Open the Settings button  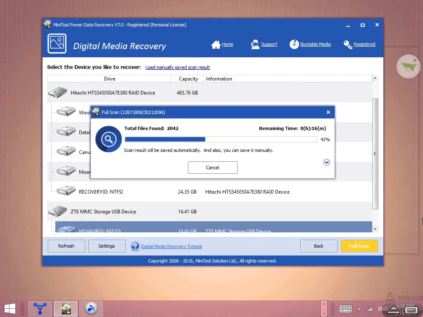[x=107, y=246]
